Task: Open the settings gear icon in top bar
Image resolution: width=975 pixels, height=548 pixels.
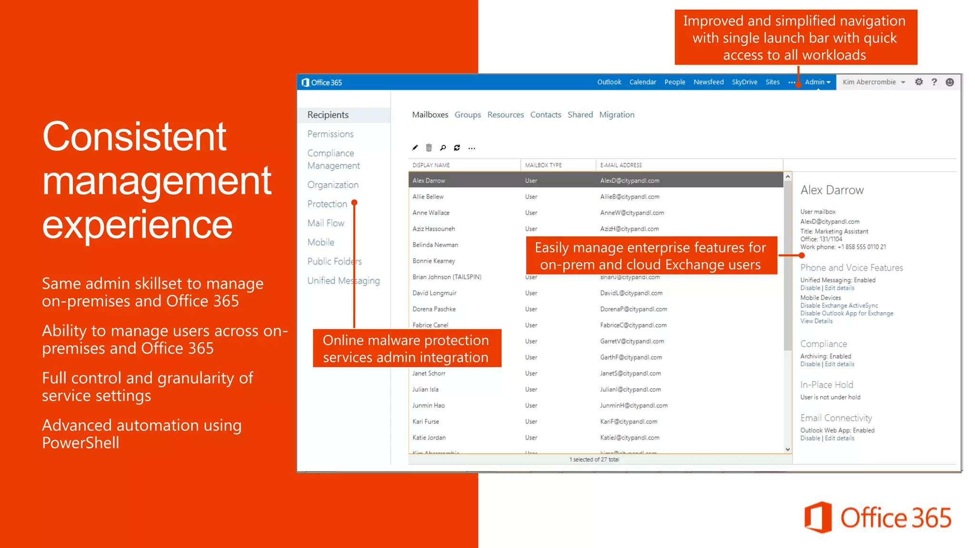Action: (x=919, y=82)
